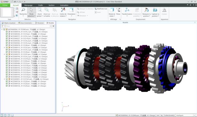197x117 pixels.
Task: Click the Creo logo in the title bar
Action: pos(5,2)
